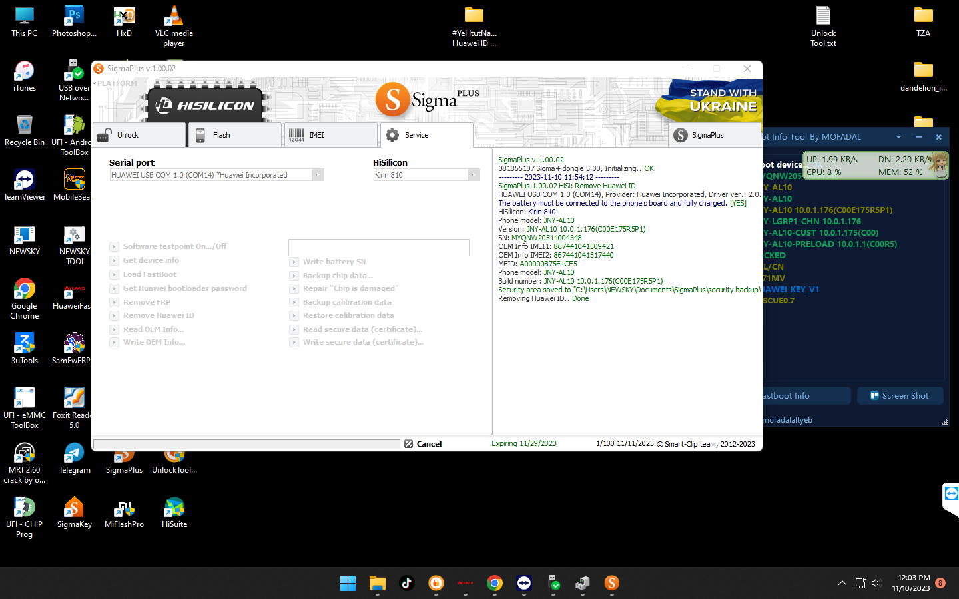Open Unlock Tool.txt file on desktop
Screen dimensions: 959x599
pyautogui.click(x=823, y=27)
